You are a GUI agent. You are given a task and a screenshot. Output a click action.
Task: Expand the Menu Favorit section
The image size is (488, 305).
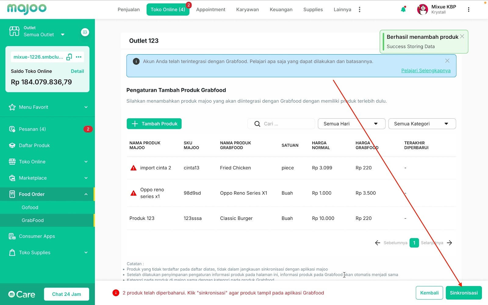point(86,107)
